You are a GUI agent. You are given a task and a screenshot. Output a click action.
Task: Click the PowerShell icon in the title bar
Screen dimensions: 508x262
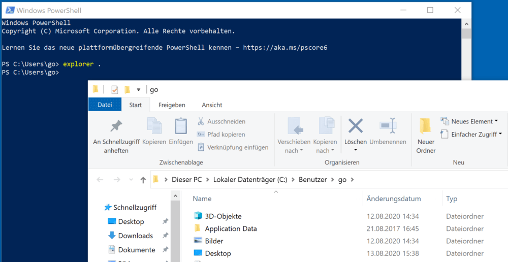(10, 10)
